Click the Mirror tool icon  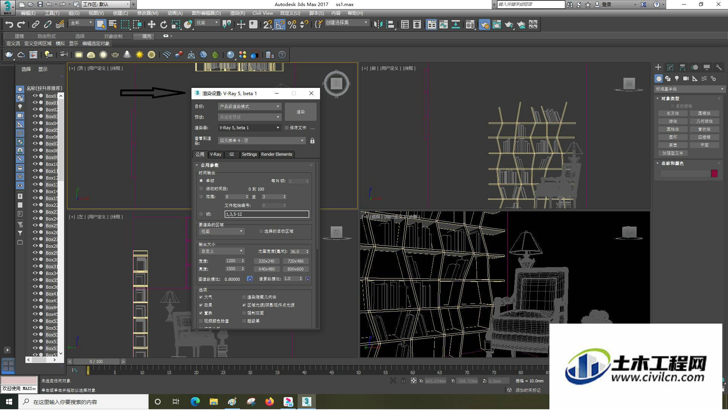(x=378, y=25)
